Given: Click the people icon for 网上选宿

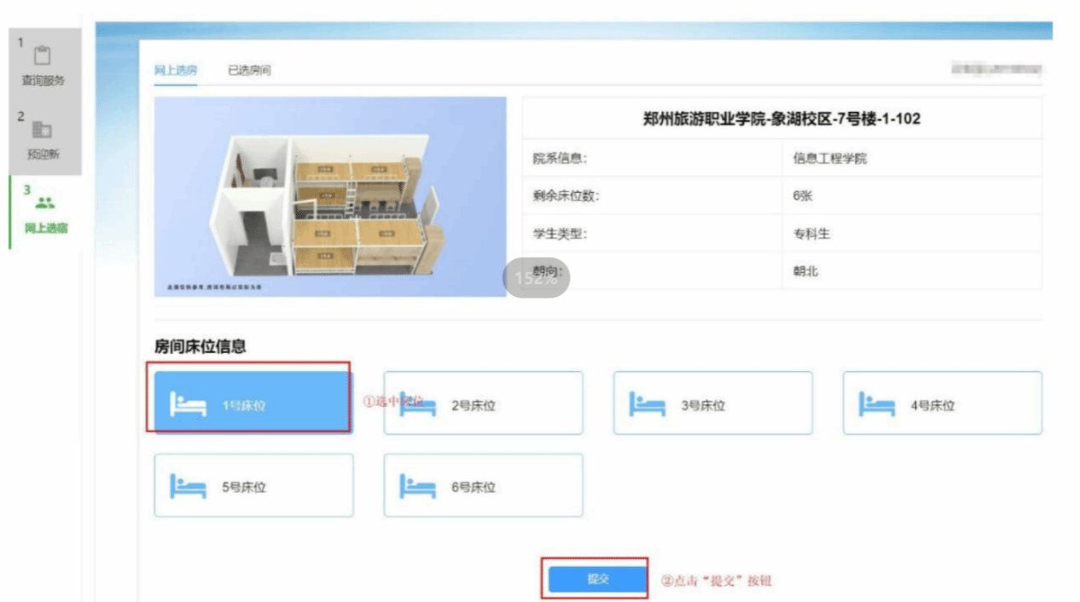Looking at the screenshot, I should 45,203.
